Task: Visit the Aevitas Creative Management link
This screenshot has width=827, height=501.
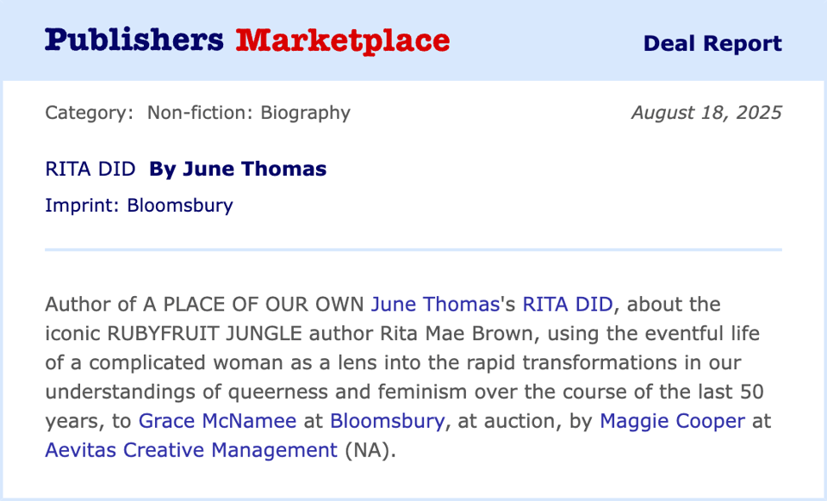Action: (x=190, y=450)
